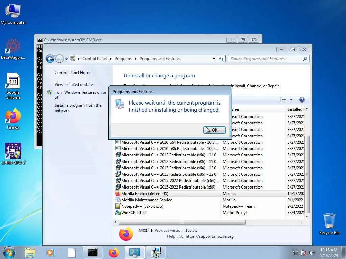Select Control Panel in the breadcrumb

95,59
